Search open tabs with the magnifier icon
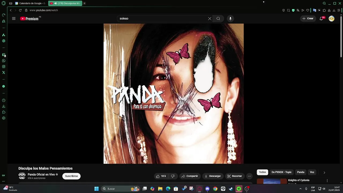Screen dimensions: 343x193 (x=324, y=3)
